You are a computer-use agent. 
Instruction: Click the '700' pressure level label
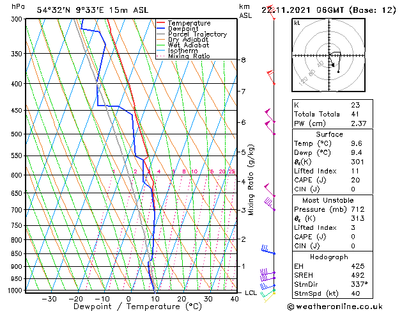pos(18,210)
